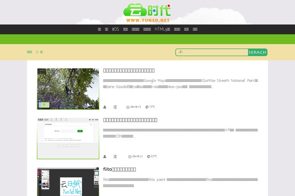Click author icon on the 15°C post

pyautogui.click(x=105, y=107)
